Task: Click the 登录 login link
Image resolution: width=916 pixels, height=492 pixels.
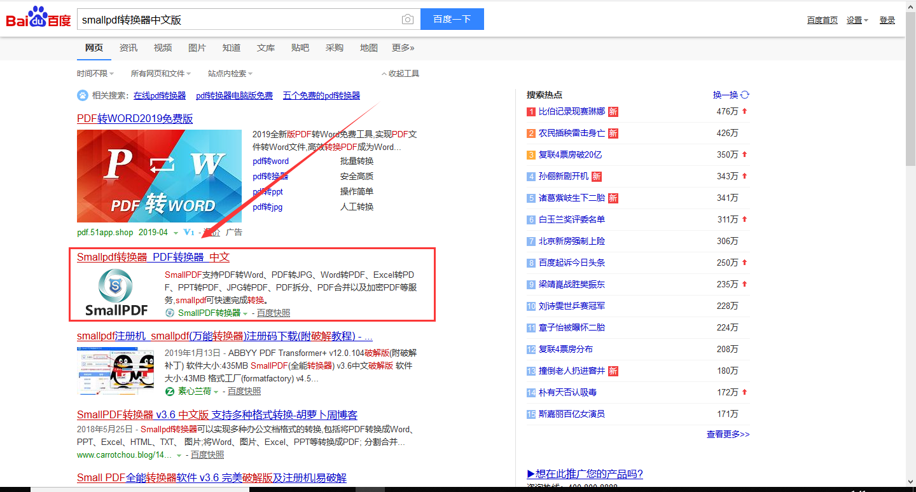Action: (887, 20)
